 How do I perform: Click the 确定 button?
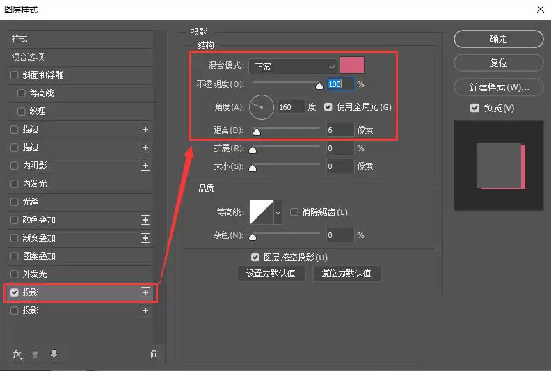click(x=499, y=39)
